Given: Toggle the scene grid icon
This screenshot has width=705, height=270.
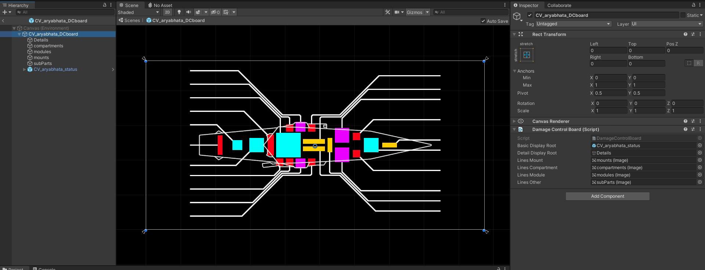Looking at the screenshot, I should pos(226,12).
